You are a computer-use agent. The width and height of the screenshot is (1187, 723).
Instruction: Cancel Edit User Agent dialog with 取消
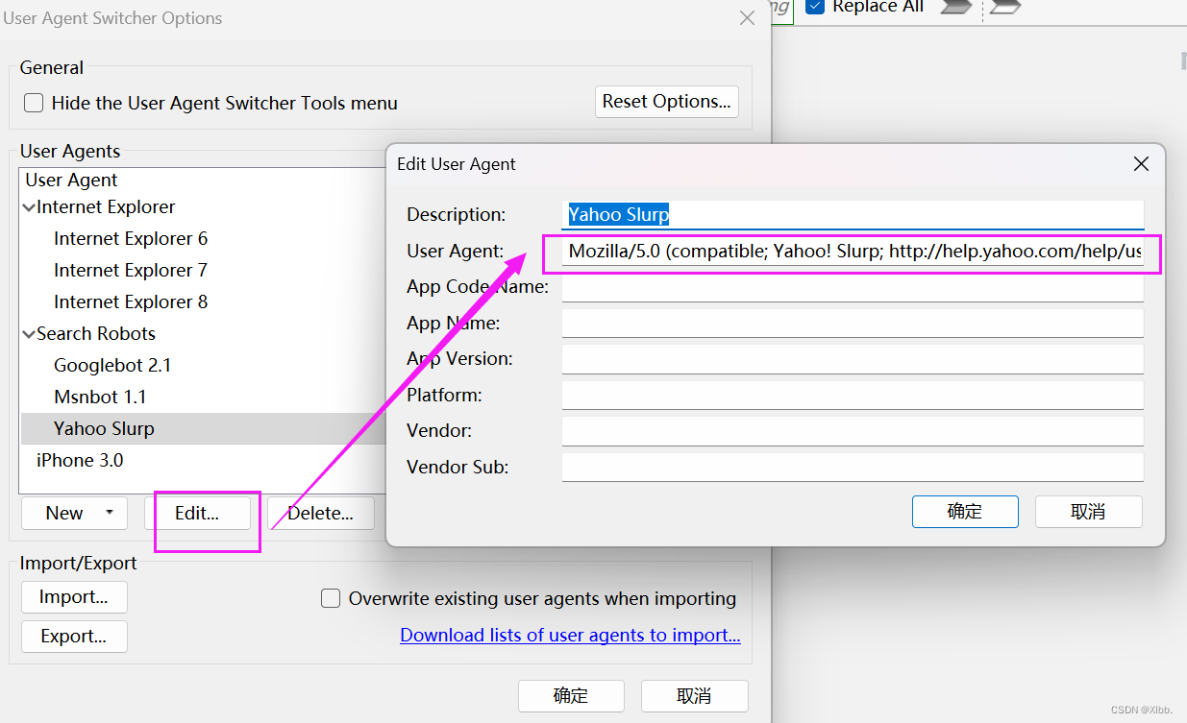[1088, 512]
